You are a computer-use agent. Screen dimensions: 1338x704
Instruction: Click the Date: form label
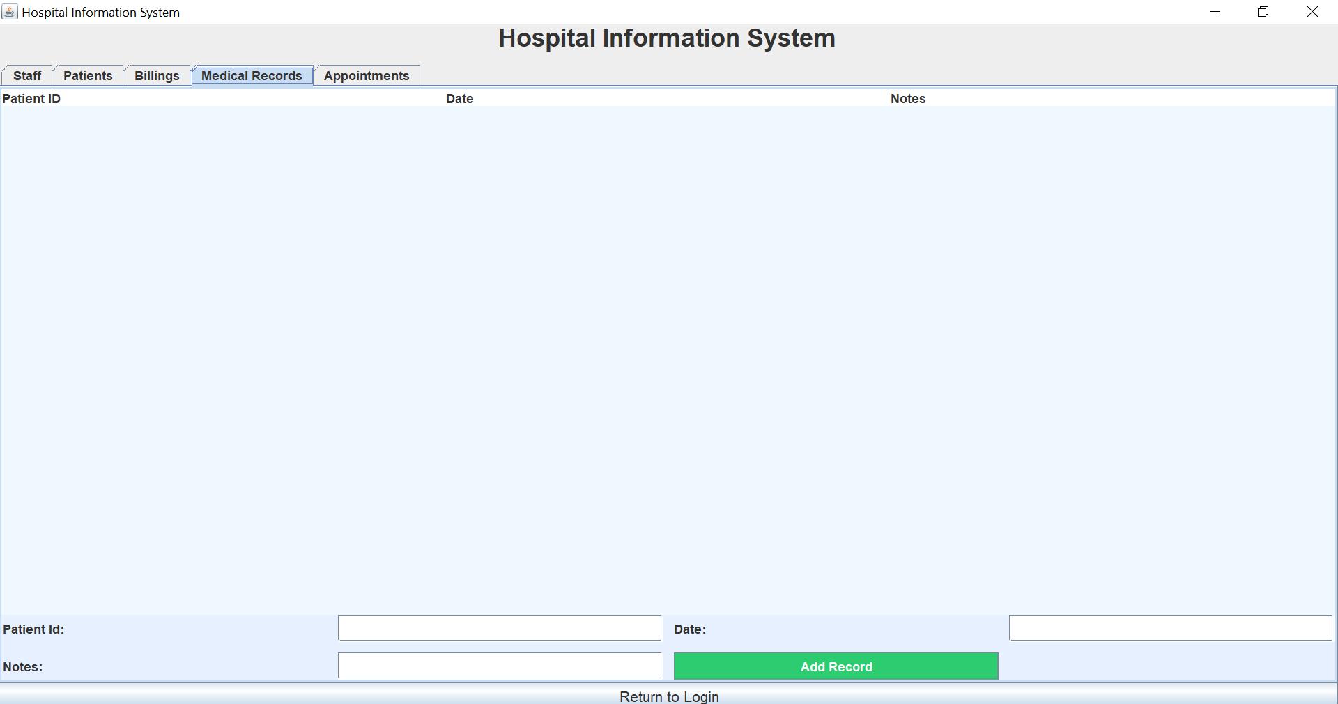click(x=690, y=629)
